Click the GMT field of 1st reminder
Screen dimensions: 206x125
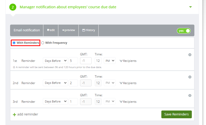[86, 61]
